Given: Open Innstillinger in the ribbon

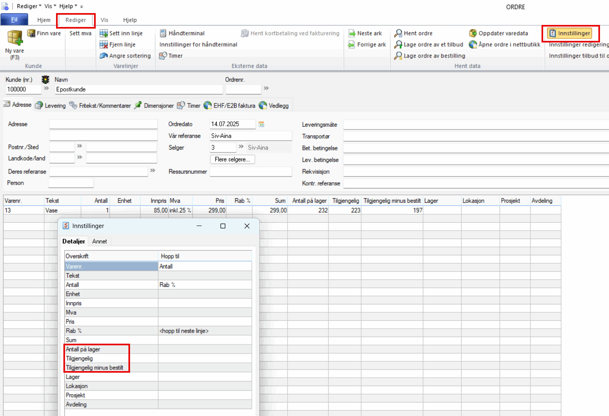Looking at the screenshot, I should pos(570,33).
